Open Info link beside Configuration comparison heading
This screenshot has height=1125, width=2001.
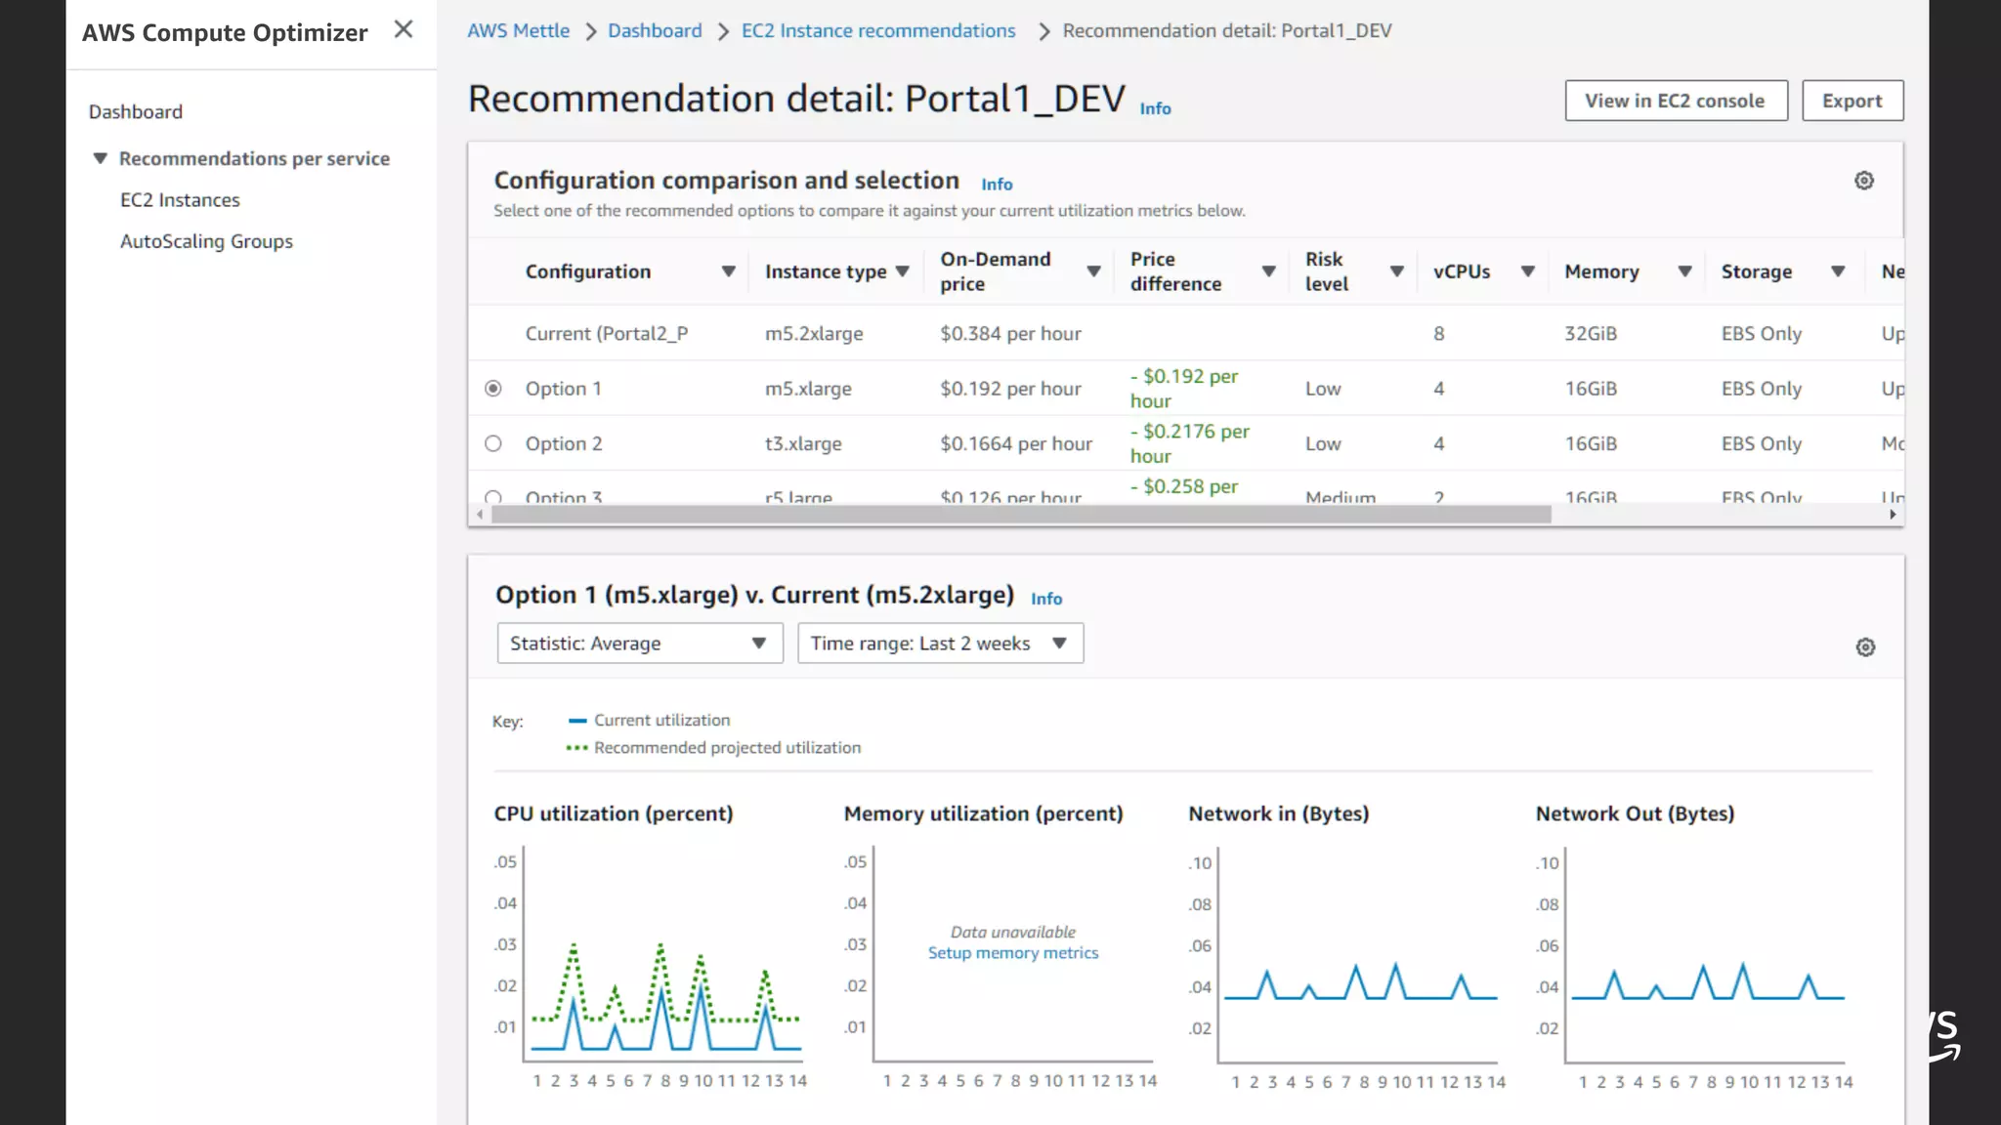[x=997, y=184]
